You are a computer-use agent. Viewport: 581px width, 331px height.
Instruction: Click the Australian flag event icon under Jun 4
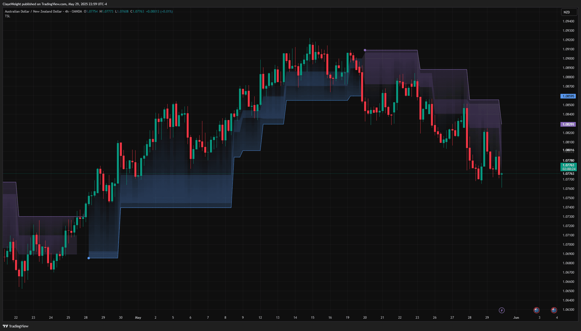point(554,310)
